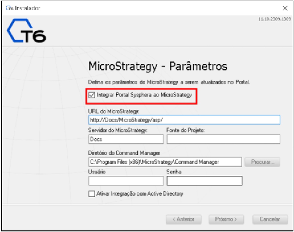Click the URL do MicroStrategy field
The image size is (294, 232).
pos(184,120)
